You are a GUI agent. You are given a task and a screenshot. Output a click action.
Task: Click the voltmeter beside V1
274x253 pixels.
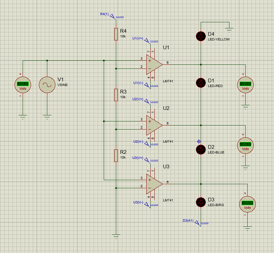[23, 84]
